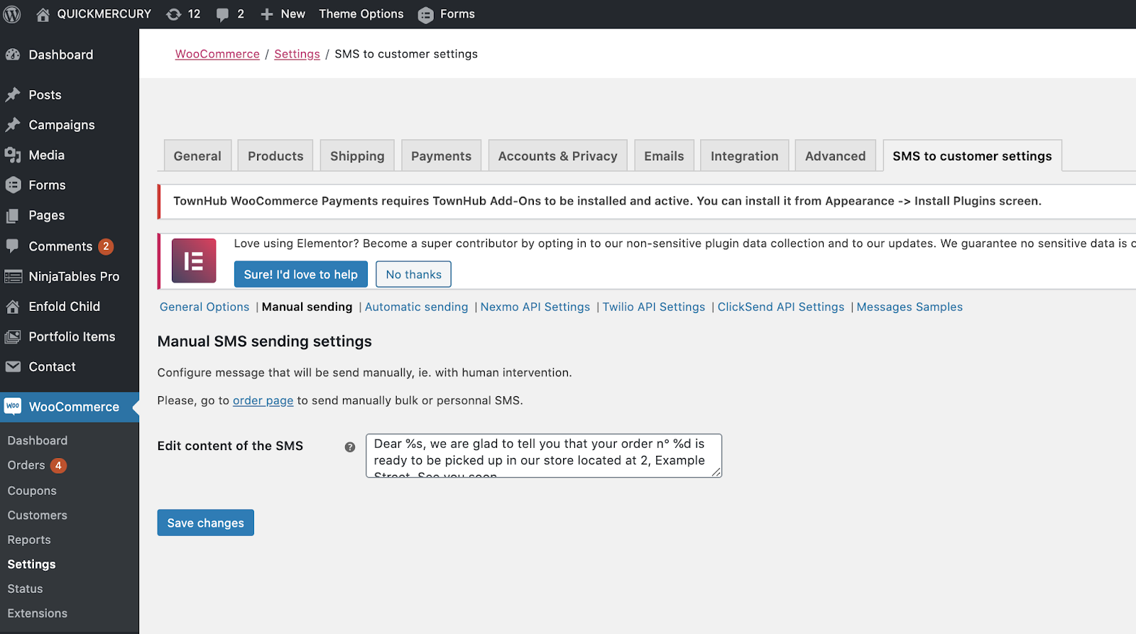Open Messages Samples link

coord(910,307)
